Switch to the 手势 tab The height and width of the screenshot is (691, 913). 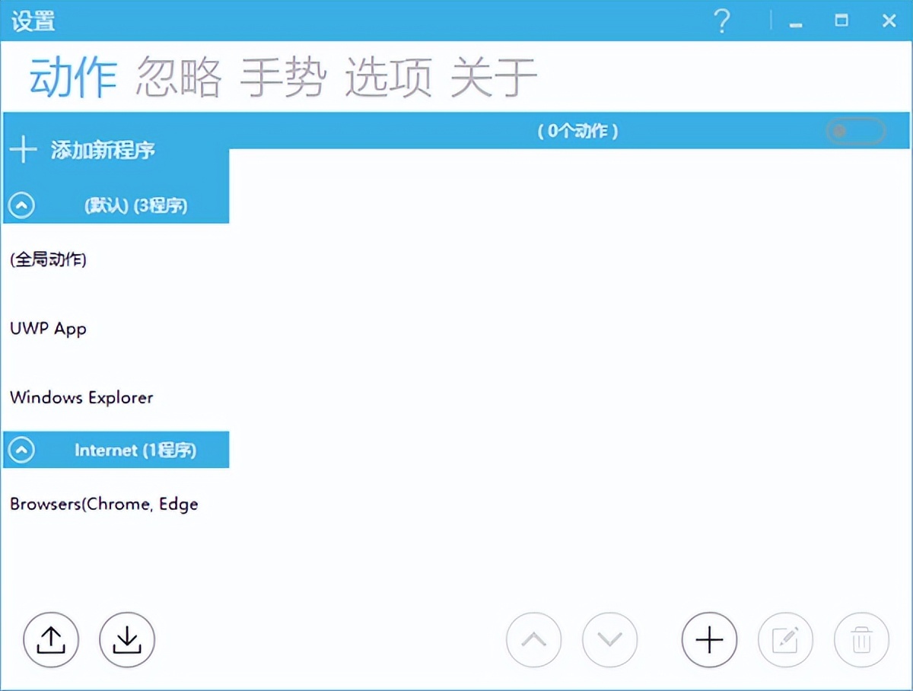tap(285, 75)
